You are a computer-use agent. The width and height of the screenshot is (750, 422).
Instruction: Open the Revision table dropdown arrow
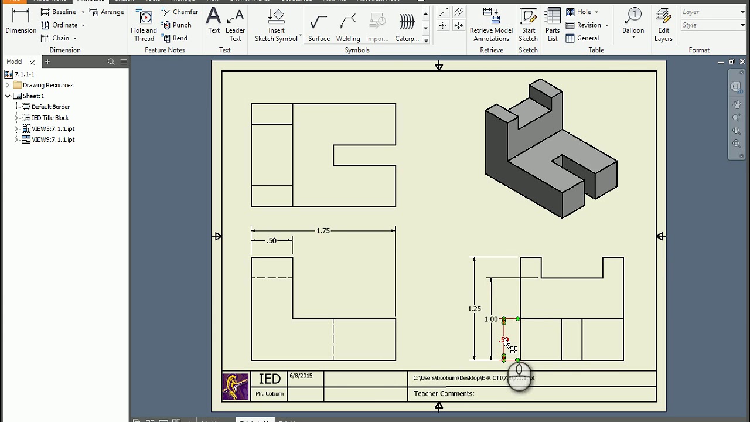[606, 25]
